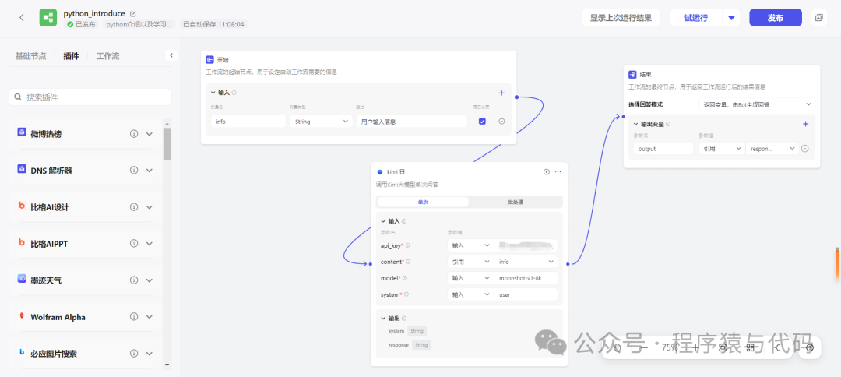Open content 引用 type dropdown

point(470,262)
